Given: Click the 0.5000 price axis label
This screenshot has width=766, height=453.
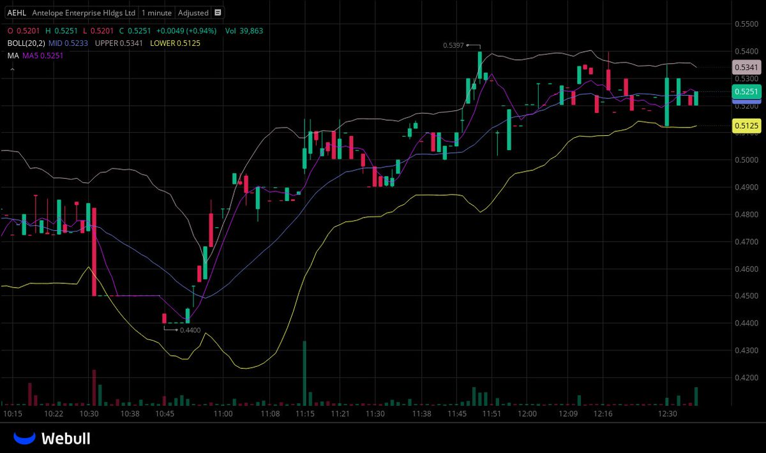Looking at the screenshot, I should click(746, 160).
